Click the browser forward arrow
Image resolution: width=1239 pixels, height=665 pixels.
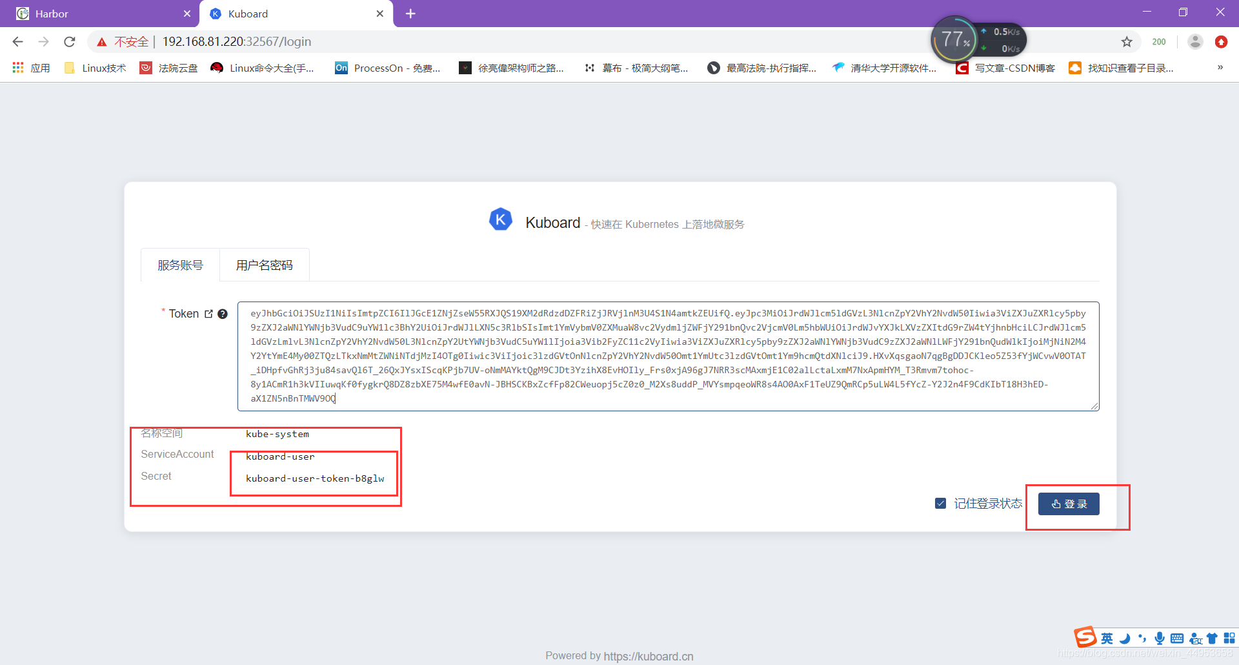(43, 42)
